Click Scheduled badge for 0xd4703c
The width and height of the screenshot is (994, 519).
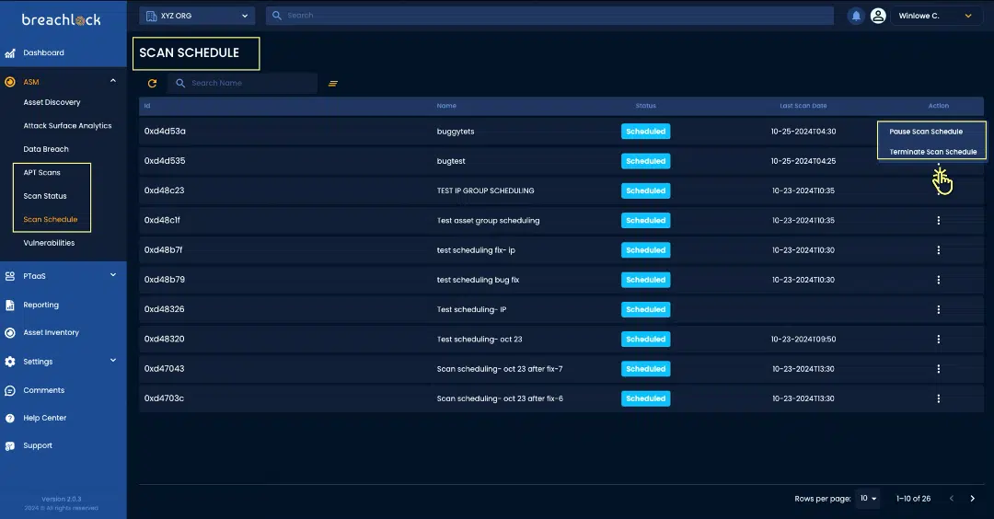pos(645,398)
